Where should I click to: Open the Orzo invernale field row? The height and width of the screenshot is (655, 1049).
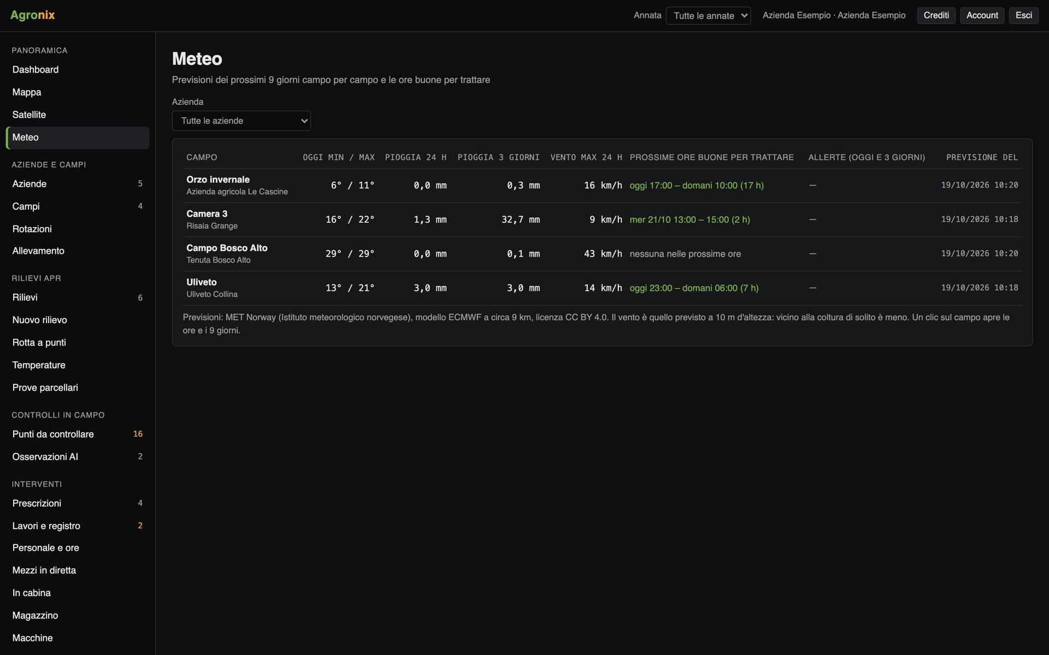coord(602,186)
